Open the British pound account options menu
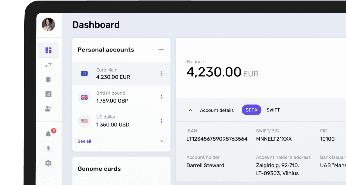This screenshot has height=185, width=346. click(x=161, y=97)
